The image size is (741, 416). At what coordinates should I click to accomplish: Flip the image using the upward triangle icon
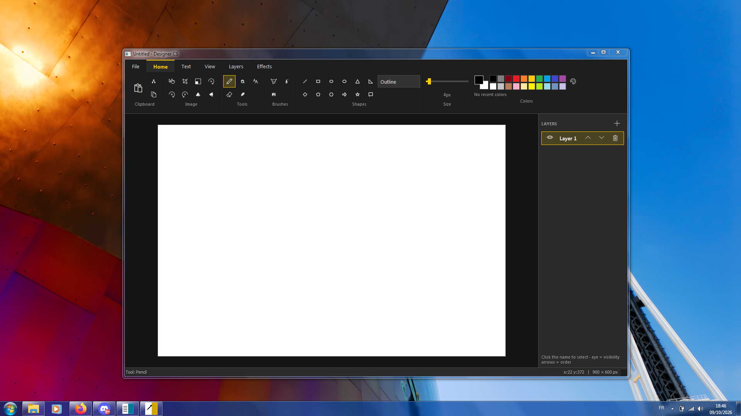[198, 94]
